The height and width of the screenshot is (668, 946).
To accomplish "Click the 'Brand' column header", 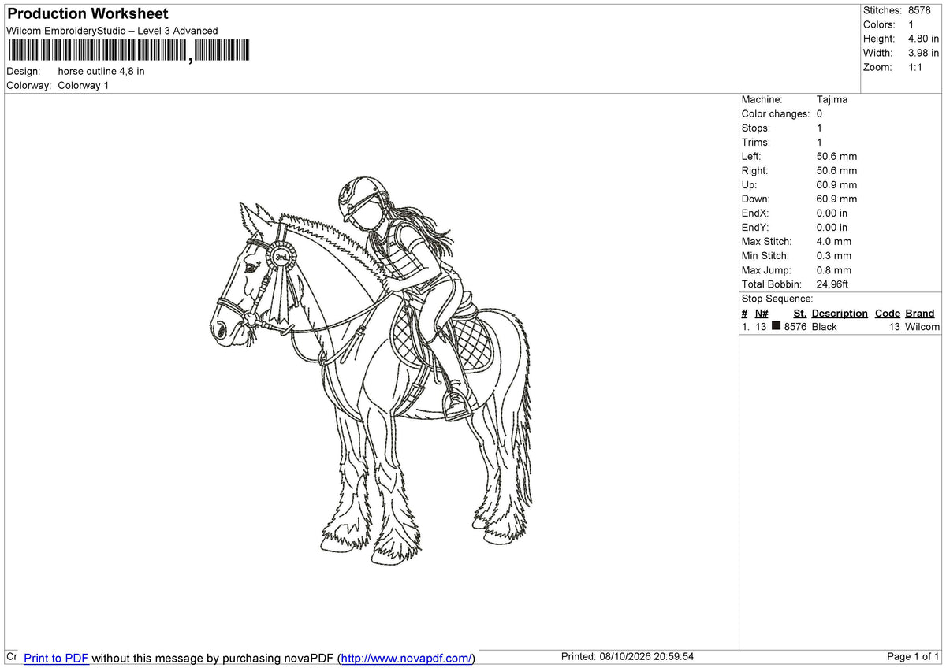I will pos(919,313).
